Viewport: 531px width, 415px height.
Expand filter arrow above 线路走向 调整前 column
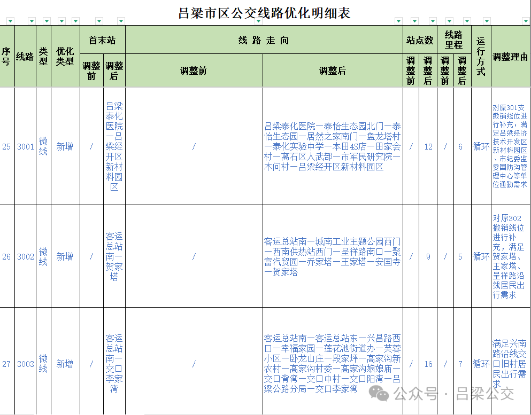point(258,21)
